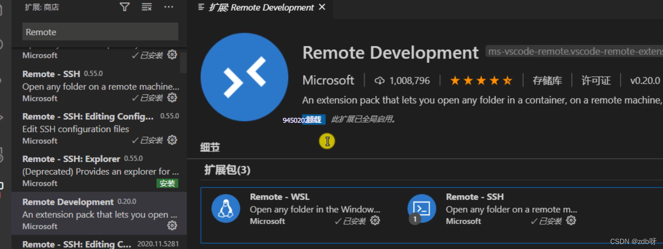Select Remote - SSH: Editing Config extension

coord(99,129)
